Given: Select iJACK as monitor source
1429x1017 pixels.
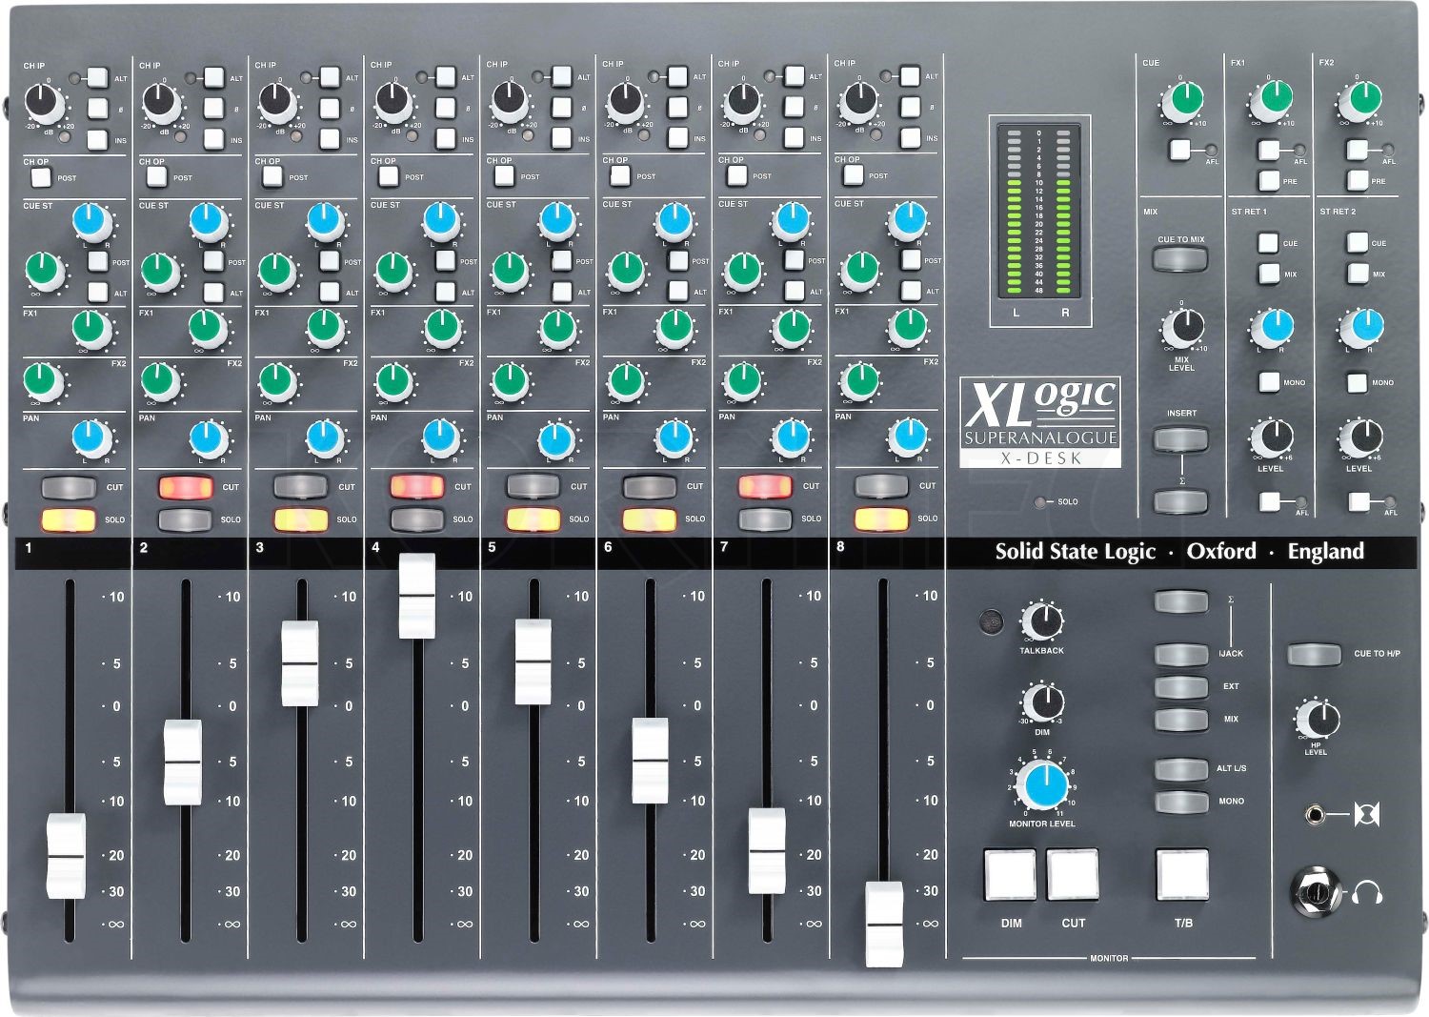Looking at the screenshot, I should pos(1181,654).
